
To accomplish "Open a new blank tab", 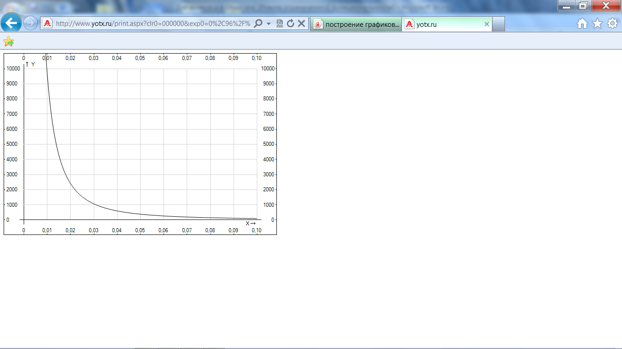I will [x=499, y=25].
